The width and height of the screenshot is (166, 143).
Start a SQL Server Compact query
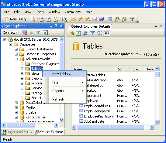[x=64, y=19]
